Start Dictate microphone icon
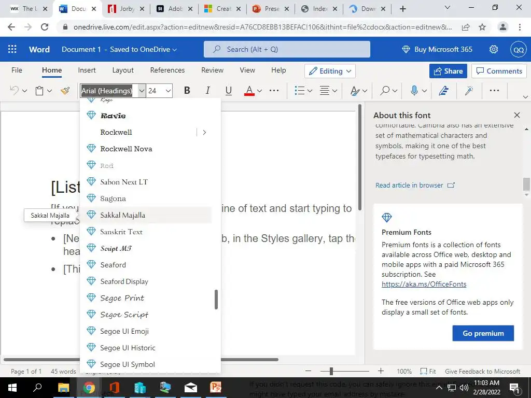 coord(414,90)
